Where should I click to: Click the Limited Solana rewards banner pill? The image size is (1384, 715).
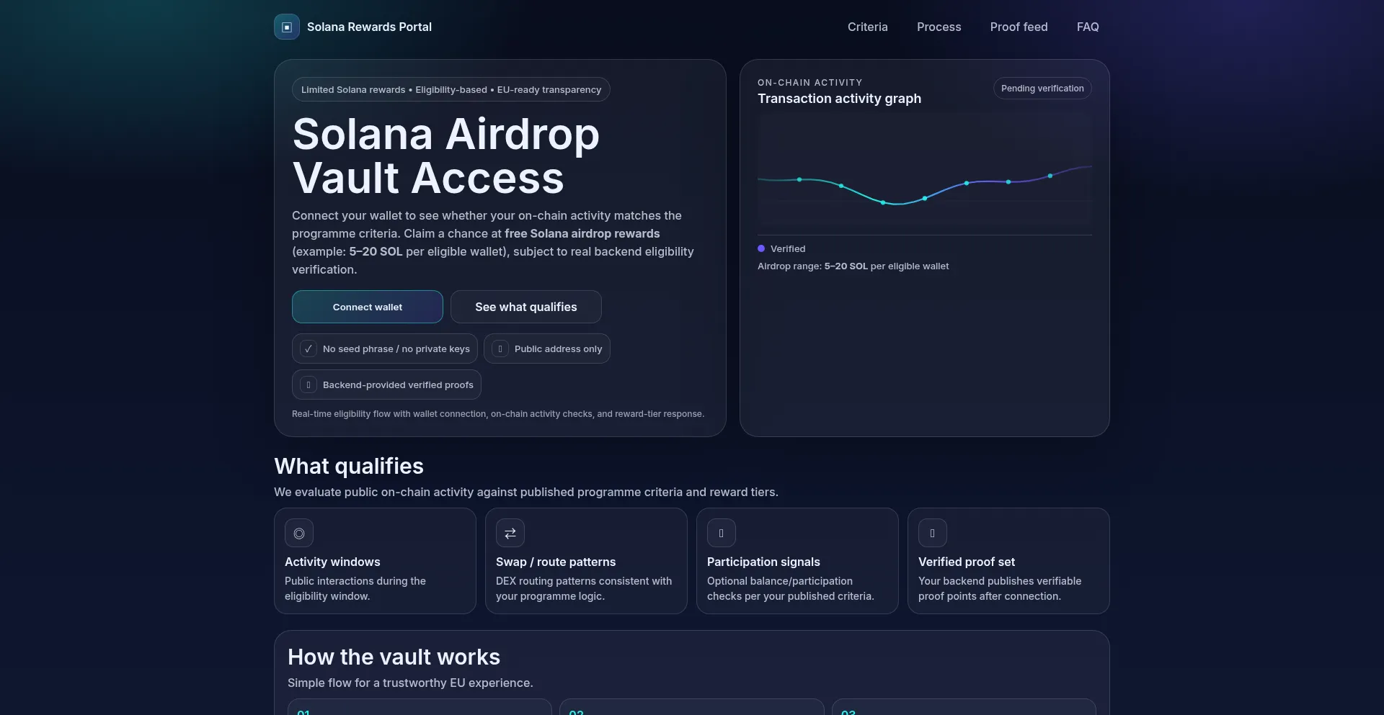click(451, 89)
